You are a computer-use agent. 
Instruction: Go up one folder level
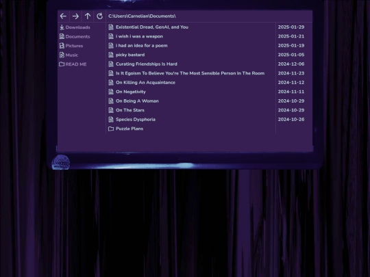(x=88, y=16)
